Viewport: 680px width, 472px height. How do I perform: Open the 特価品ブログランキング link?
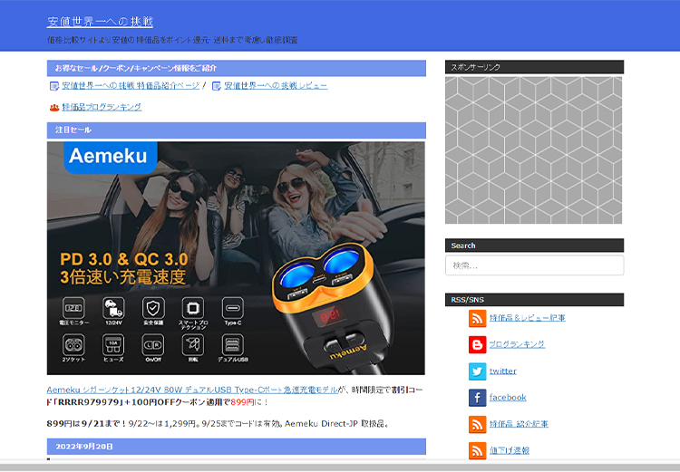pyautogui.click(x=102, y=107)
